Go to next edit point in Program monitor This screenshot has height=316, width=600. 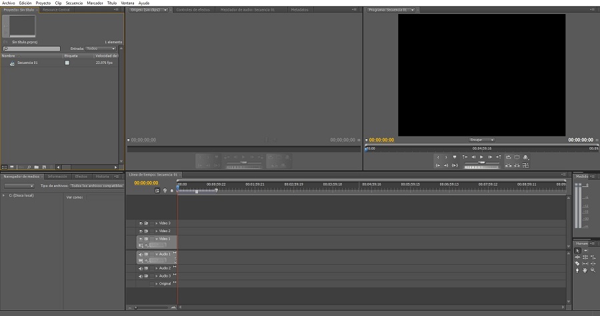pyautogui.click(x=498, y=157)
